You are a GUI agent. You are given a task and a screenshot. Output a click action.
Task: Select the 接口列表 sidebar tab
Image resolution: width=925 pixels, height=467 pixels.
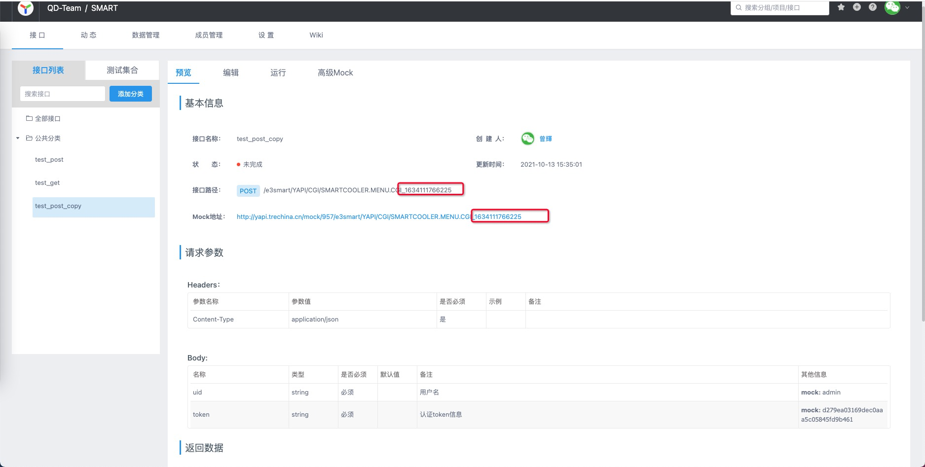tap(48, 70)
